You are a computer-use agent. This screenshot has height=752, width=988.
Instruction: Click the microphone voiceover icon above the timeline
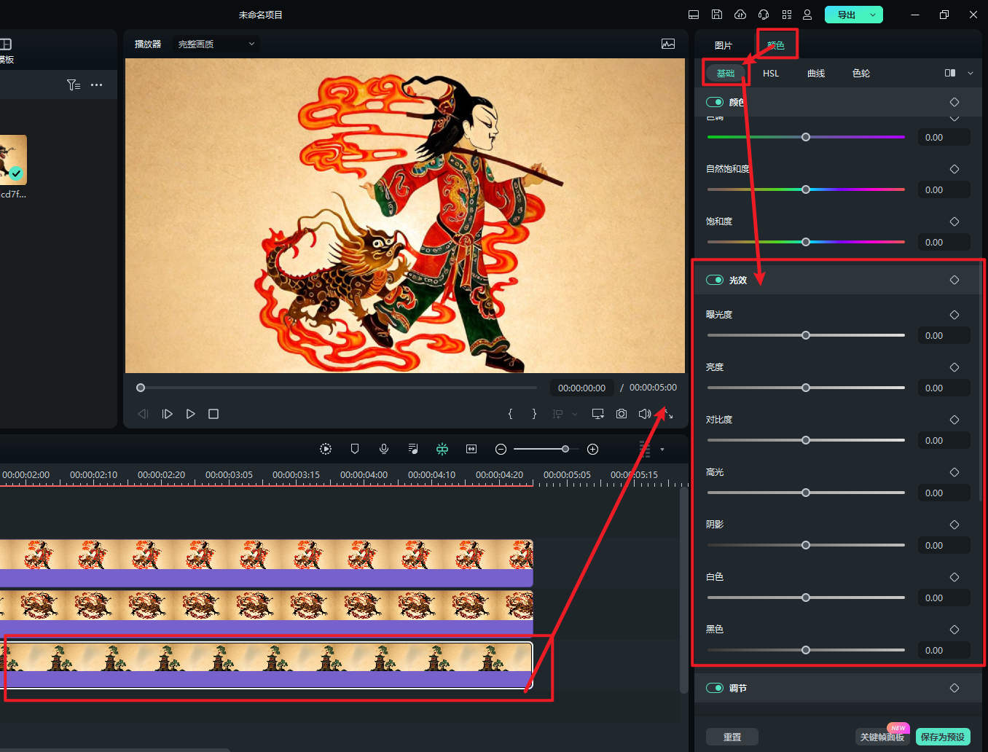(384, 449)
